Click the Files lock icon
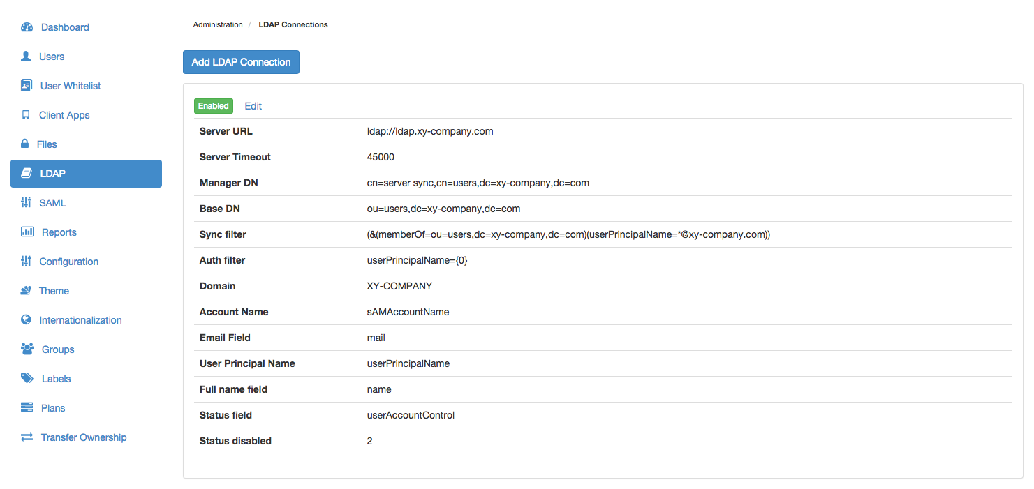The height and width of the screenshot is (489, 1034). tap(25, 144)
